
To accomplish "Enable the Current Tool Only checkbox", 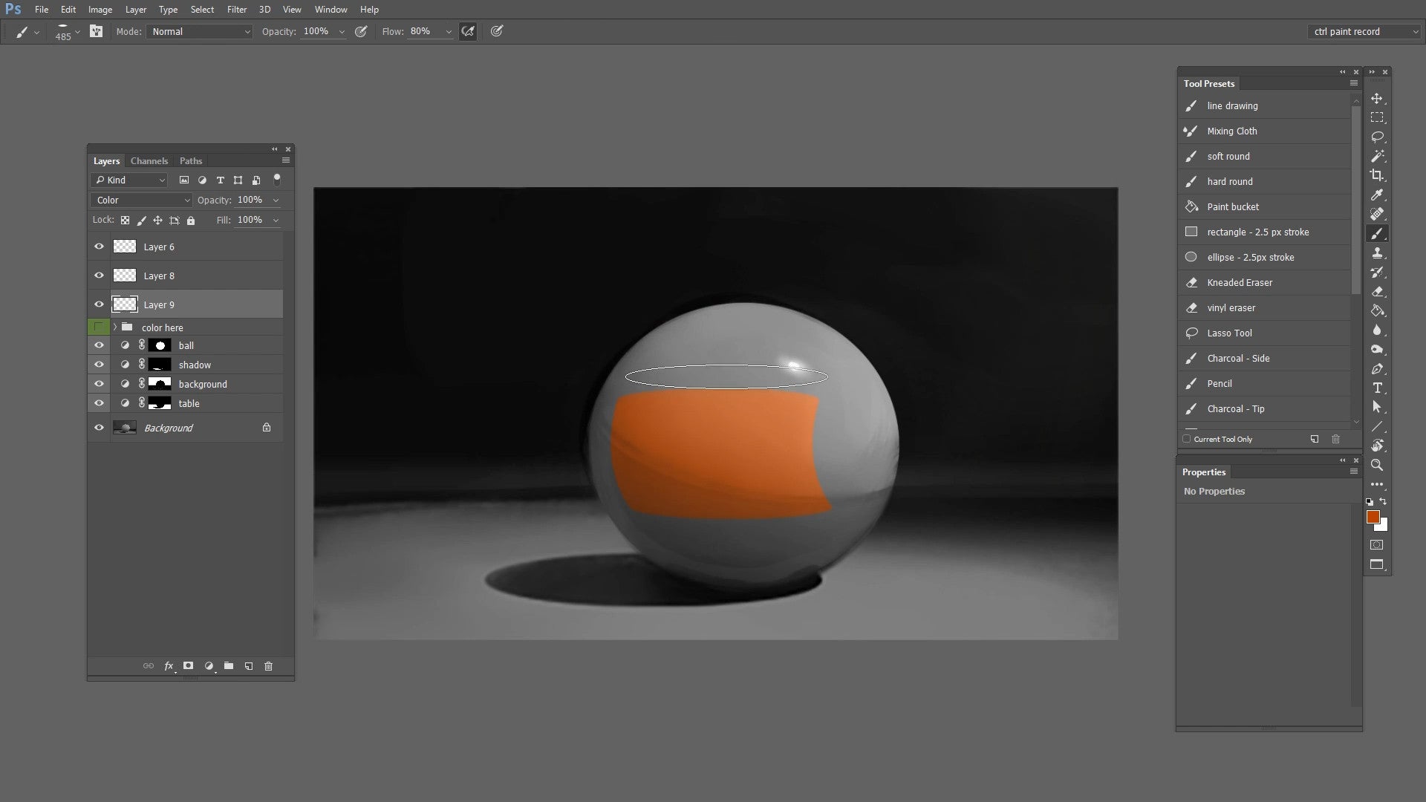I will [1188, 439].
